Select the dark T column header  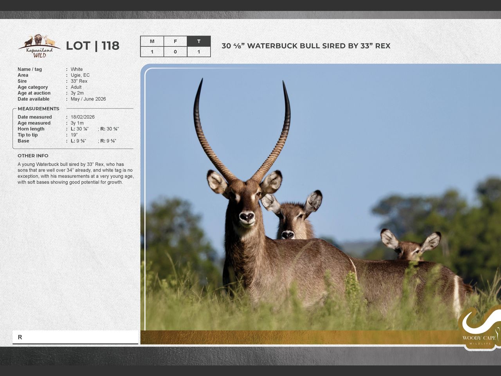pos(198,41)
